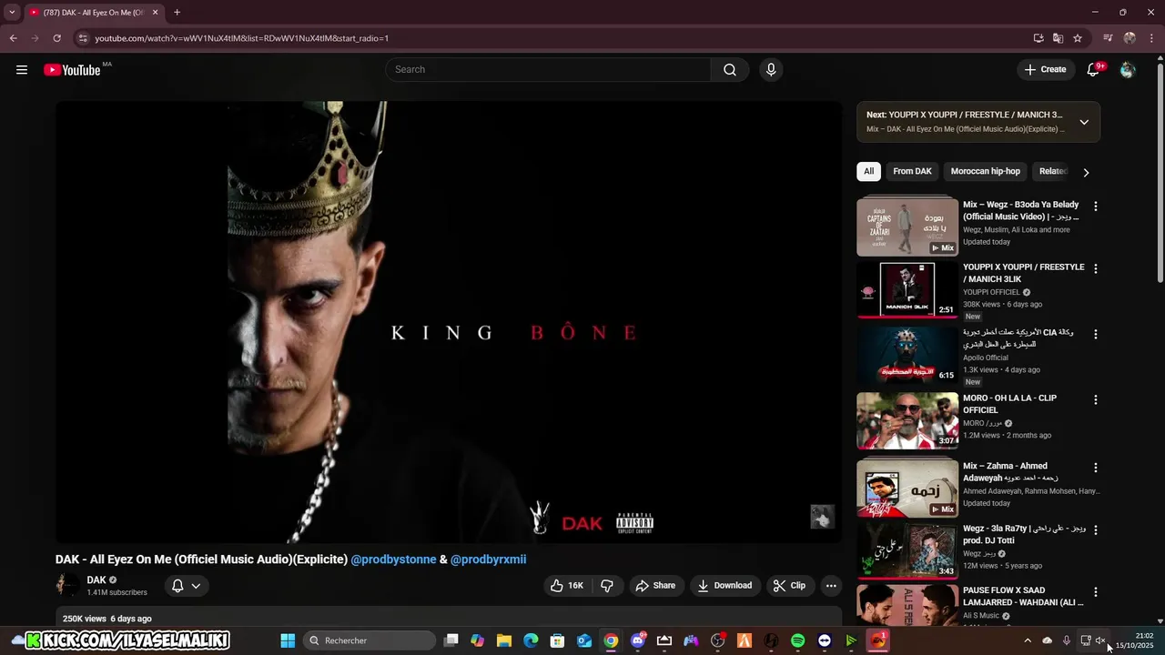Screen dimensions: 1165x655
Task: Close the DAK All Eyez On Me tab
Action: click(x=155, y=13)
